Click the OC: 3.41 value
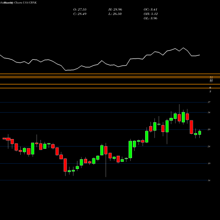This screenshot has height=220, width=220. point(150,10)
